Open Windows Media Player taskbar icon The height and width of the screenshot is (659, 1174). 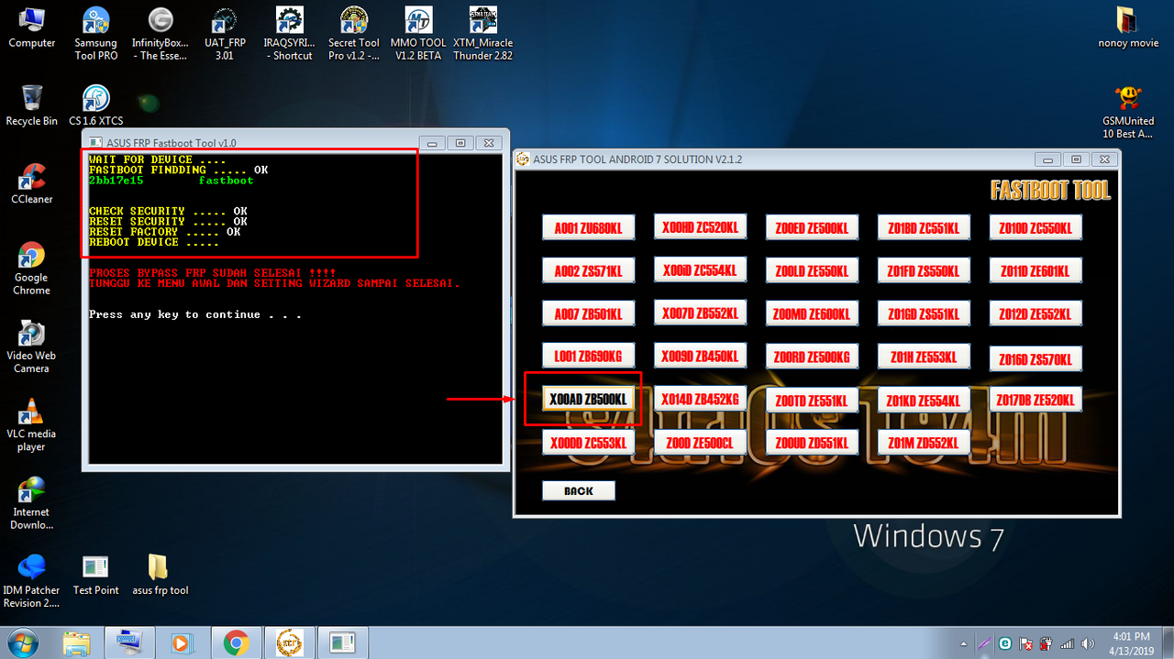click(183, 643)
